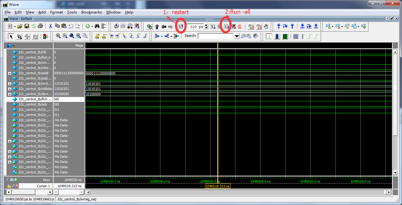Open a file with the folder icon
Viewport: 402px width, 205px height.
click(20, 26)
